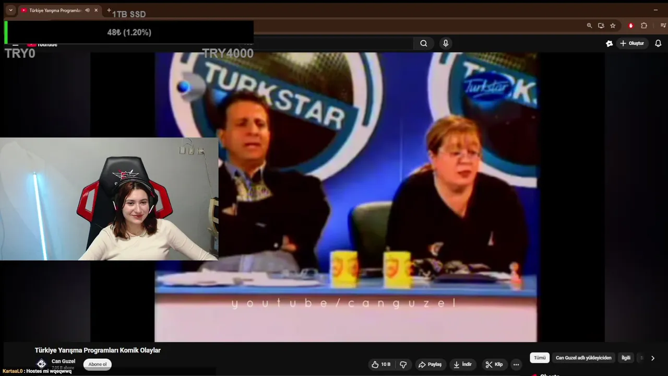
Task: Create a clip with Klip
Action: tap(494, 365)
